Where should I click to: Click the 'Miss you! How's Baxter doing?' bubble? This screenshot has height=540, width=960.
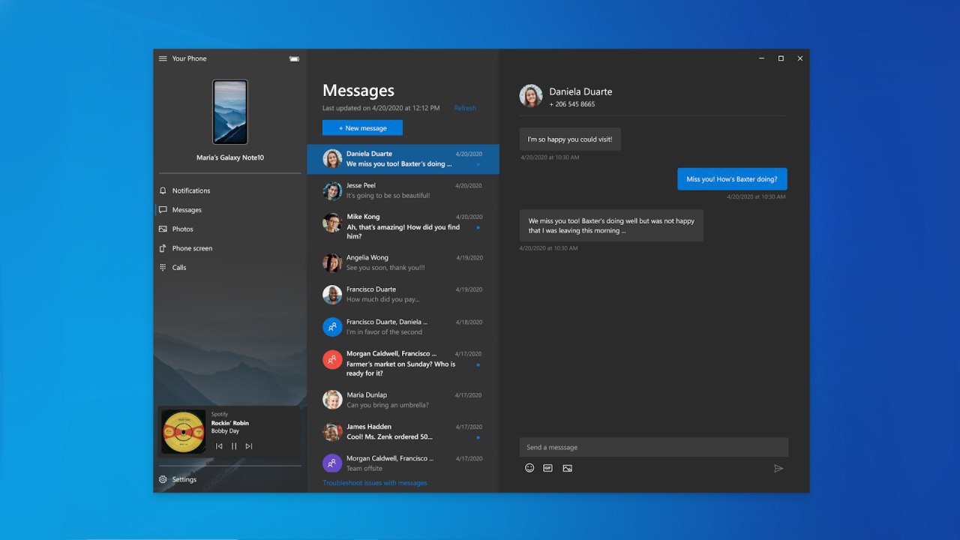pyautogui.click(x=732, y=179)
